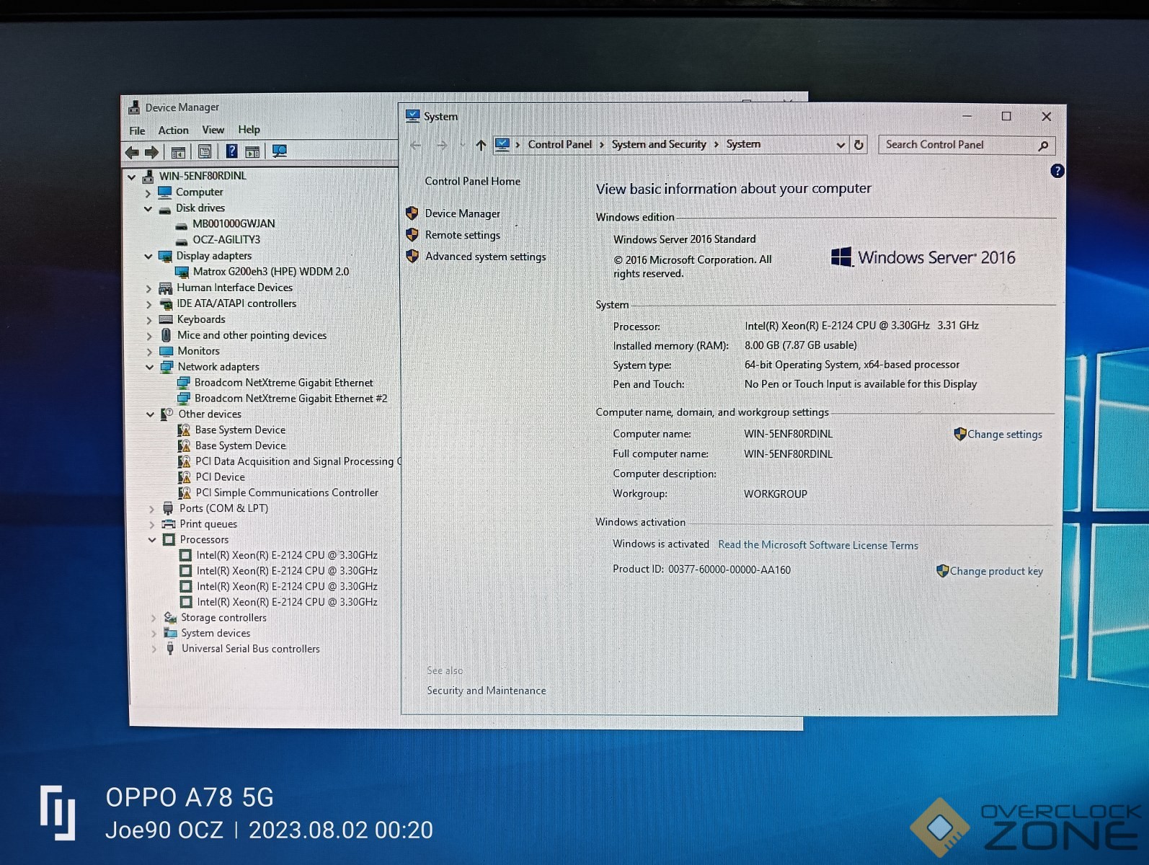Click Change product key link
Screen dimensions: 1149x865
tap(996, 571)
